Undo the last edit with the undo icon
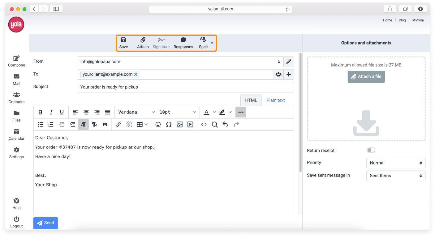Screen dimensions: 435x237 tap(225, 124)
